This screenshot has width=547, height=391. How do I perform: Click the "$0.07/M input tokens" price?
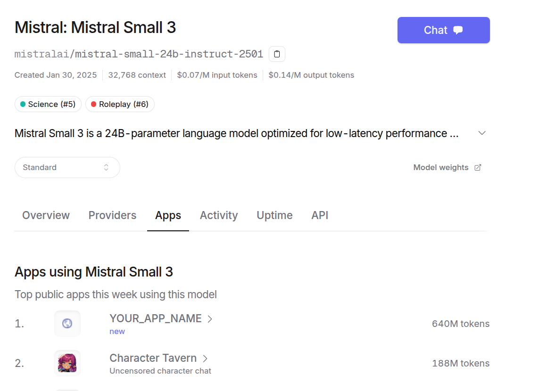click(217, 75)
